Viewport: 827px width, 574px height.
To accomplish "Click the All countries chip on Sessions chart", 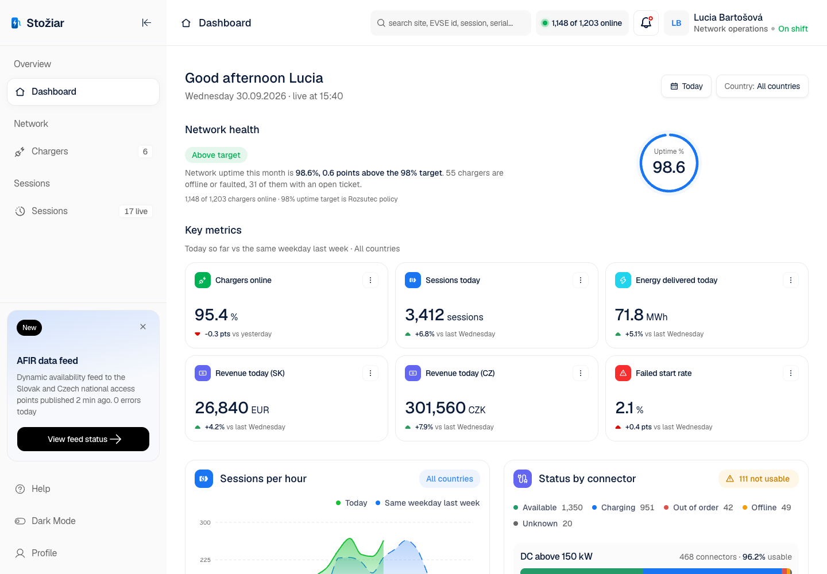I will coord(450,479).
